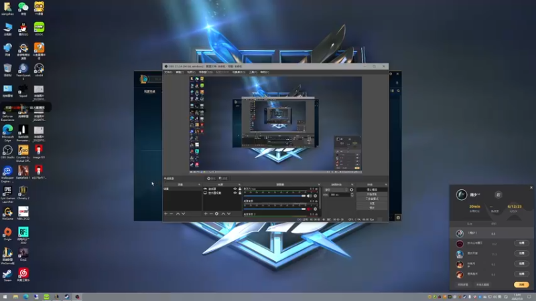536x301 pixels.
Task: Open the DayZ desktop shortcut
Action: coord(23,254)
